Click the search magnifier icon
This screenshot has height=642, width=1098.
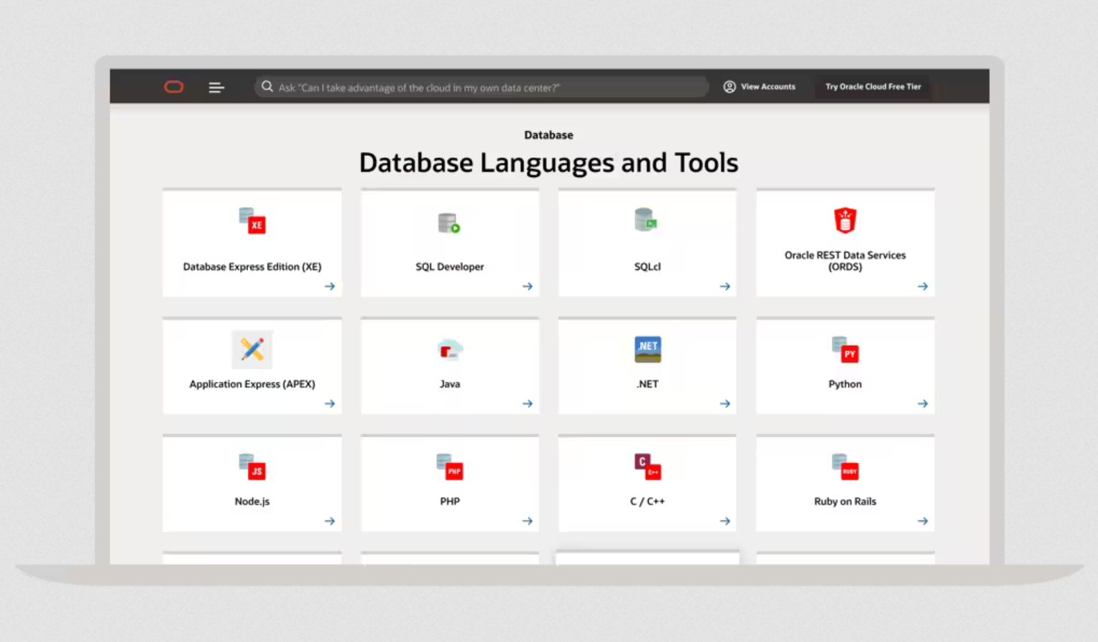[267, 86]
